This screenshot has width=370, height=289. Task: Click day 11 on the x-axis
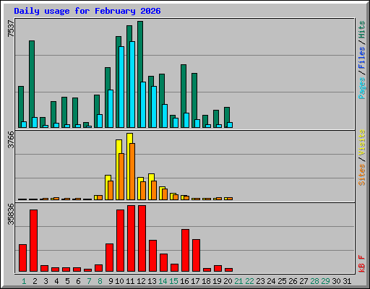pos(130,281)
